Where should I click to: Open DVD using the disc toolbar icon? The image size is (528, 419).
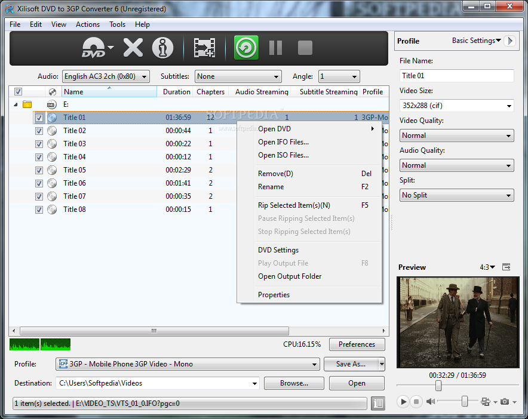(94, 48)
